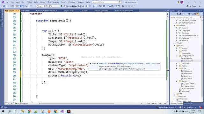Click Collapse All icon in Solution Explorer
The width and height of the screenshot is (204, 114).
[194, 14]
